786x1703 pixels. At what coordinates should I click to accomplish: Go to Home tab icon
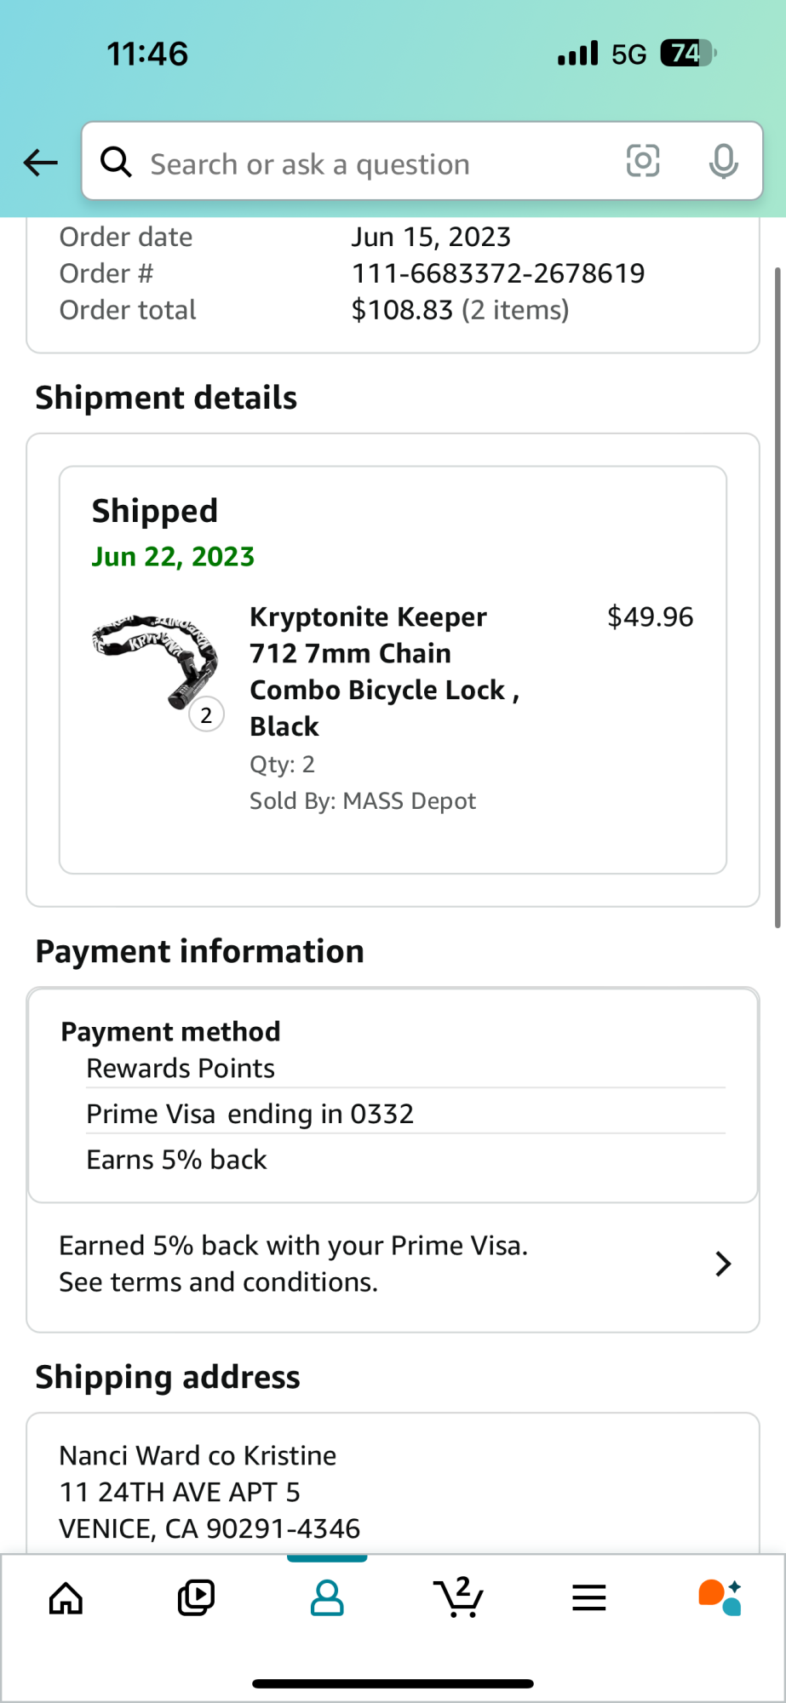[x=66, y=1597]
